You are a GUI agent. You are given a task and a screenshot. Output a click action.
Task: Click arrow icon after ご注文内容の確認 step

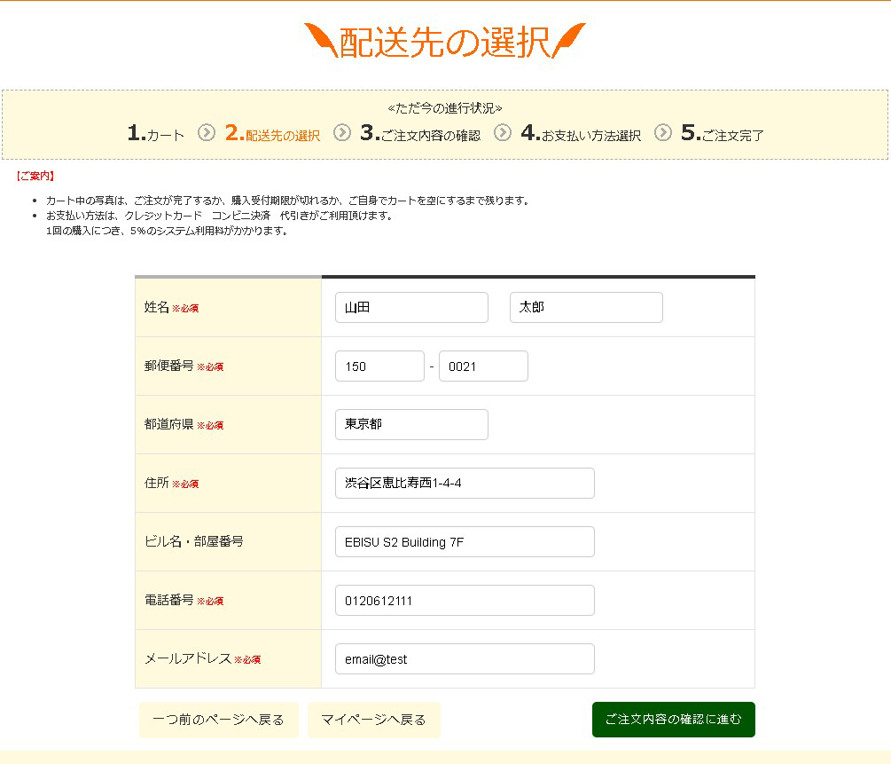click(x=503, y=133)
